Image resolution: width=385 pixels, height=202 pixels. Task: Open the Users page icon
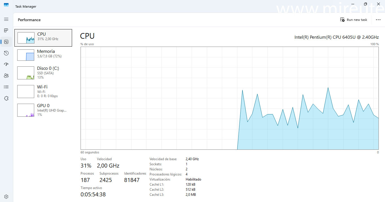tap(6, 76)
